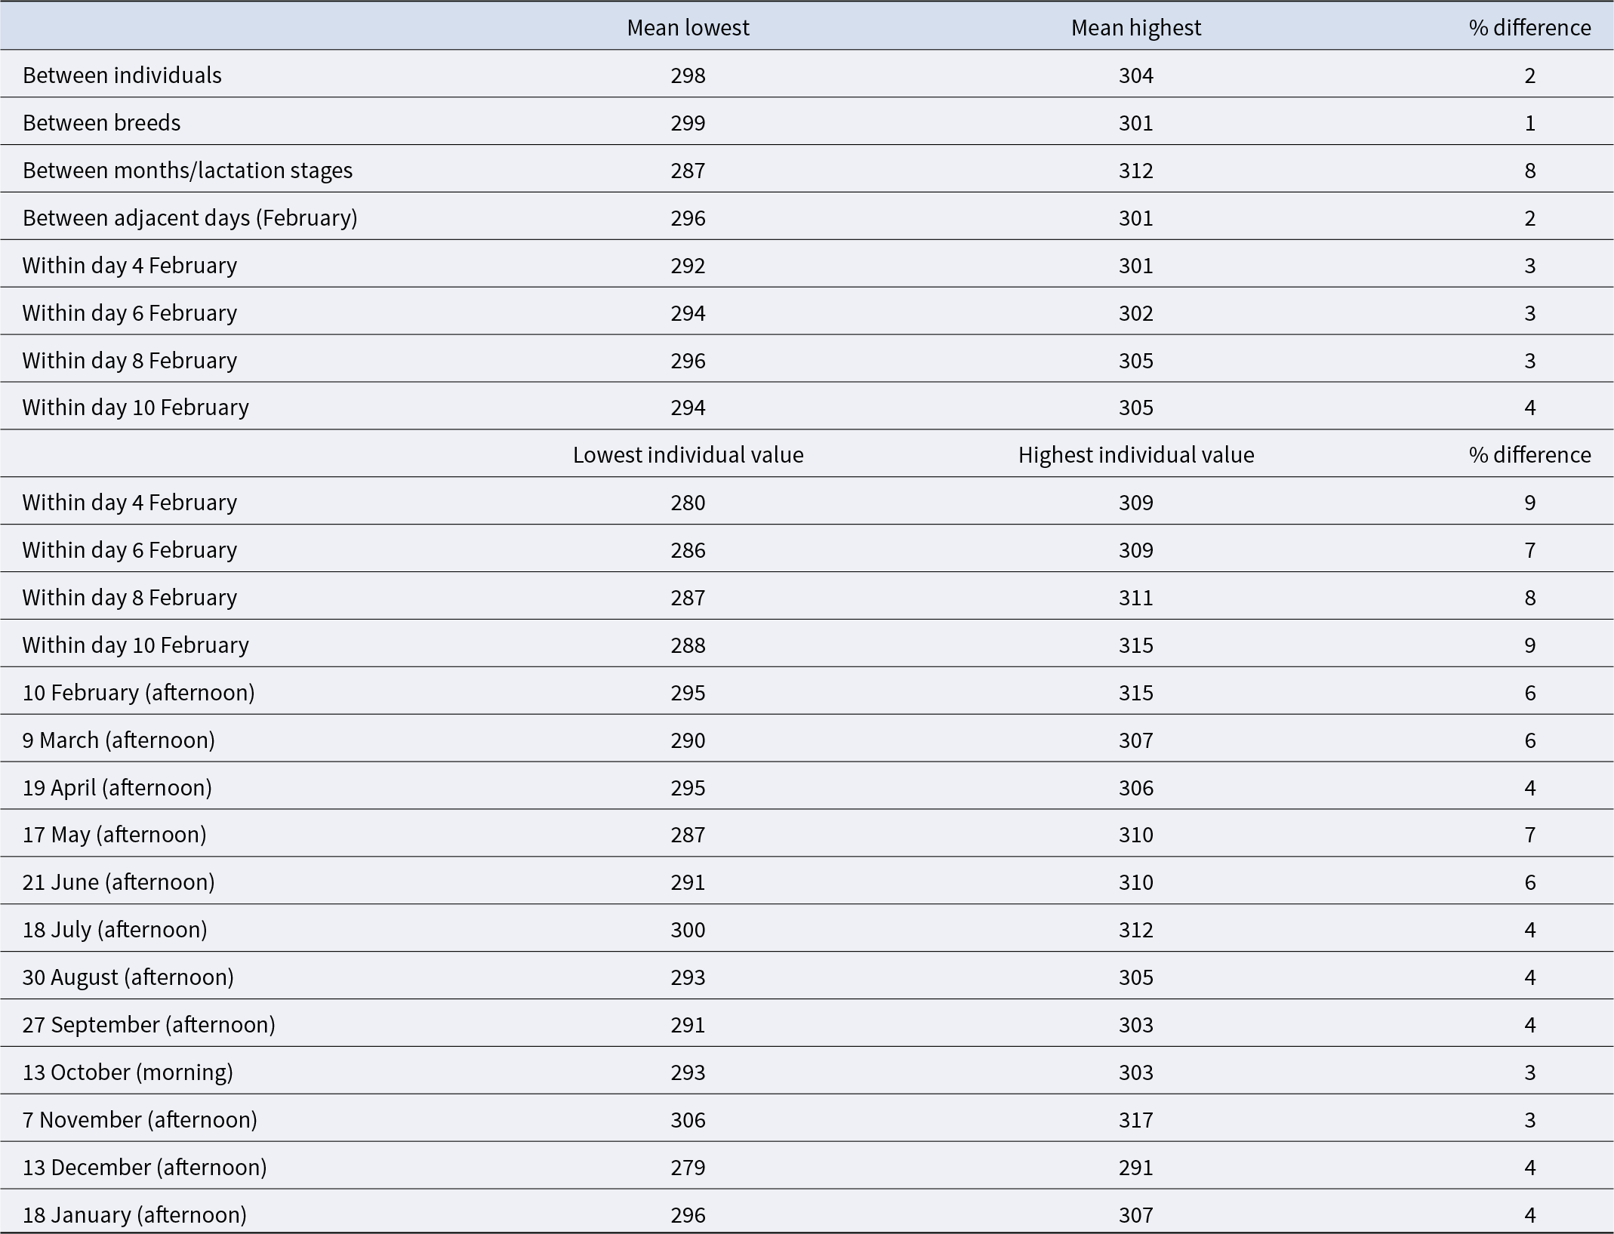Select the '18 July (afternoon)' row label
This screenshot has height=1234, width=1614.
115,930
